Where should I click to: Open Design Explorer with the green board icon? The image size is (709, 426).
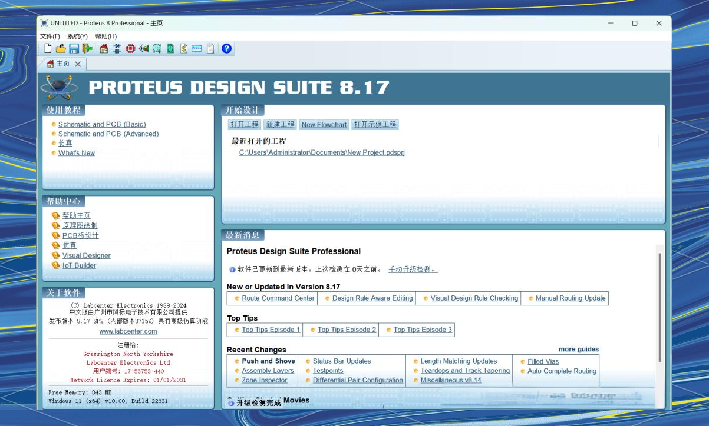(x=170, y=48)
